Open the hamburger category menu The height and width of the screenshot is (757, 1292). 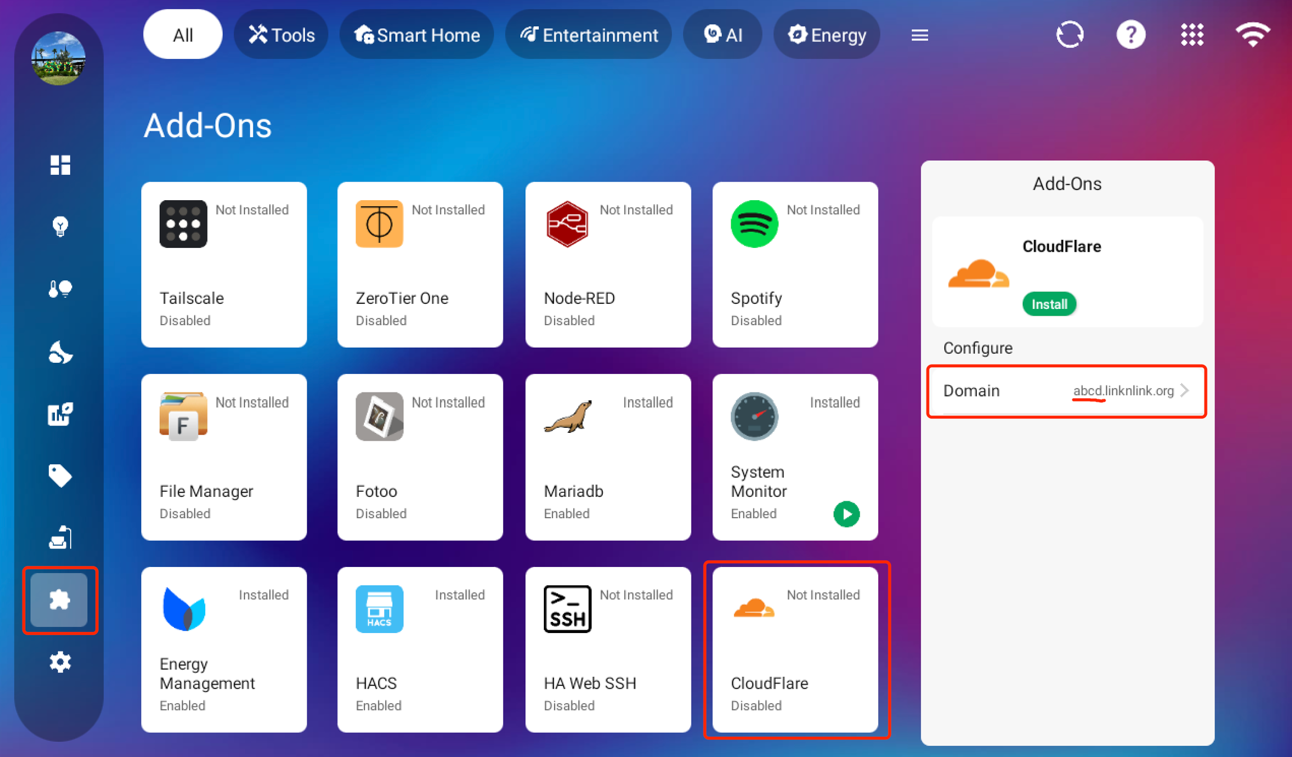tap(920, 35)
